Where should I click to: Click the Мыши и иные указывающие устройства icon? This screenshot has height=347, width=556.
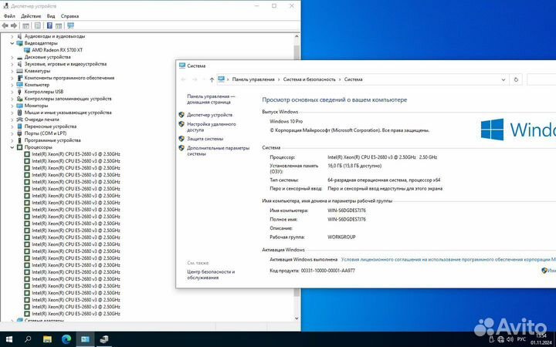click(x=19, y=113)
